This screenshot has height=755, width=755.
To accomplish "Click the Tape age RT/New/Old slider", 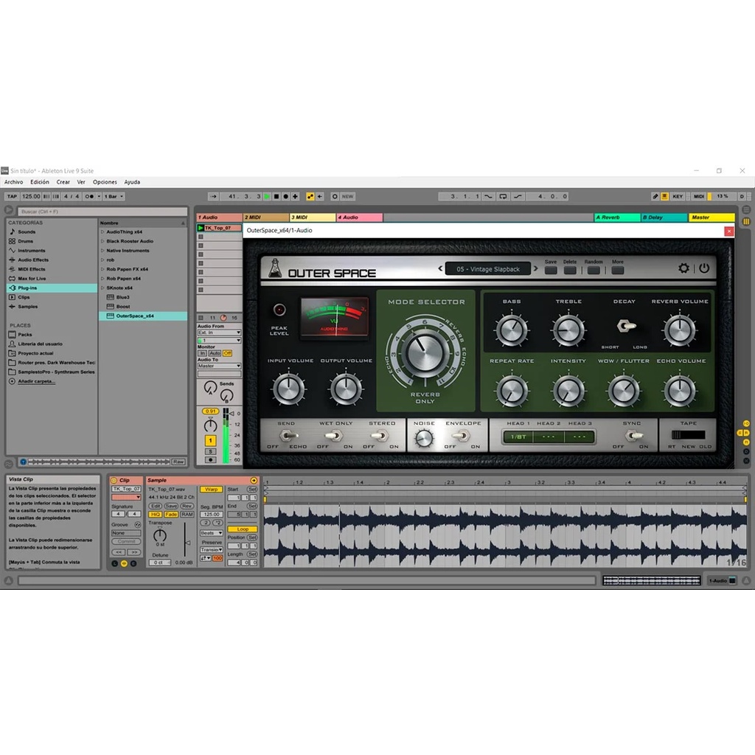I will coord(689,435).
